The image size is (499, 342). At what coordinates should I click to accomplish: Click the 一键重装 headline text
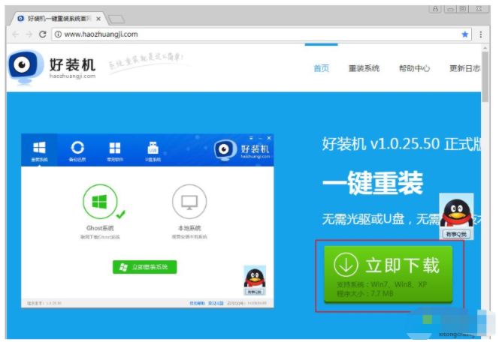click(x=373, y=183)
